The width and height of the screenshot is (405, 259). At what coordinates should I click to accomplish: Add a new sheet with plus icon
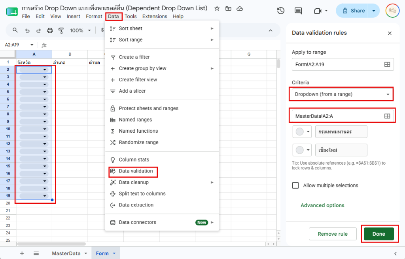(22, 253)
